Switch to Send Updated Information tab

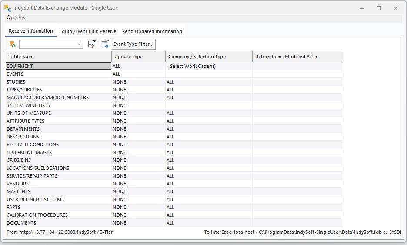[152, 31]
